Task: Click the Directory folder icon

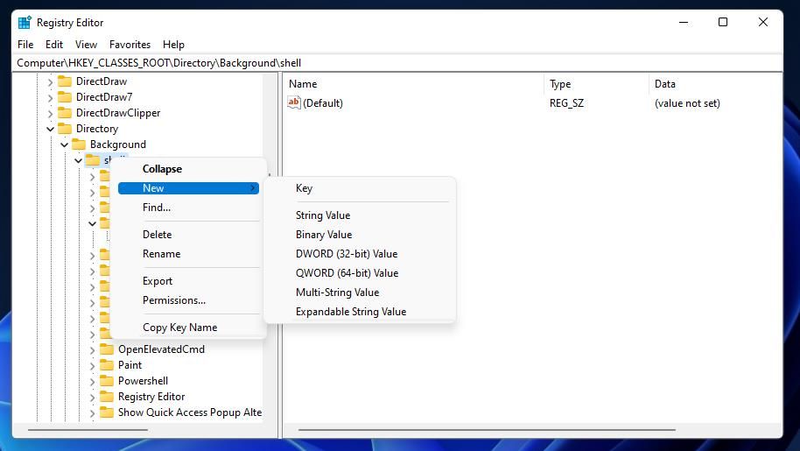Action: click(x=65, y=129)
